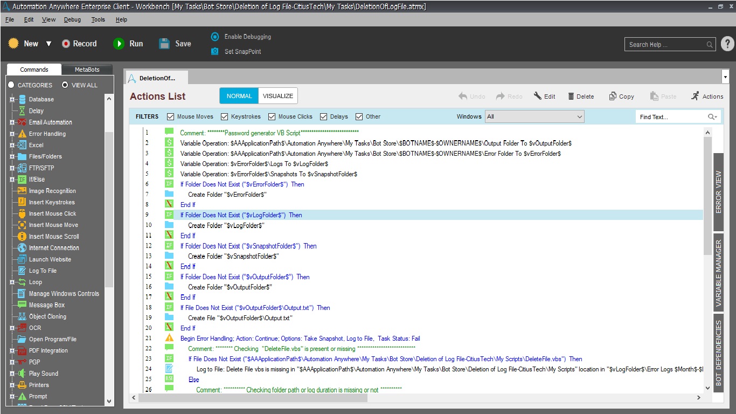Click the Set SnapPoint camera icon
736x414 pixels.
(x=215, y=51)
